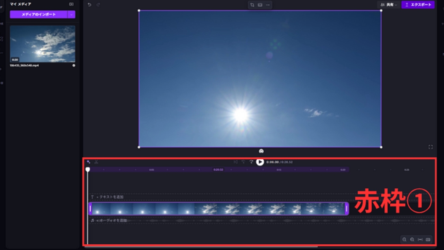Click the fit timeline to window icon

[420, 239]
